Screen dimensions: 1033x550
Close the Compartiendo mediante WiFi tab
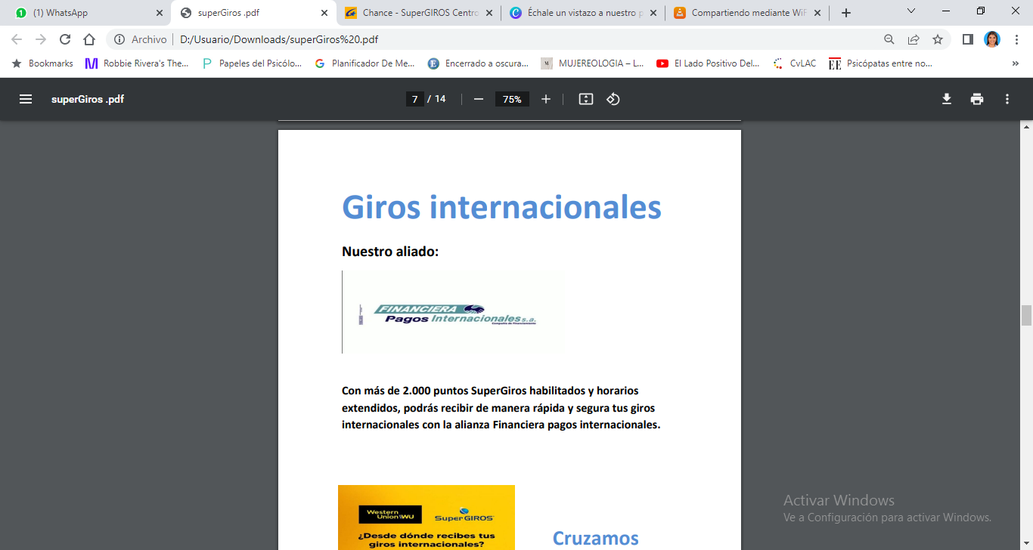click(817, 13)
